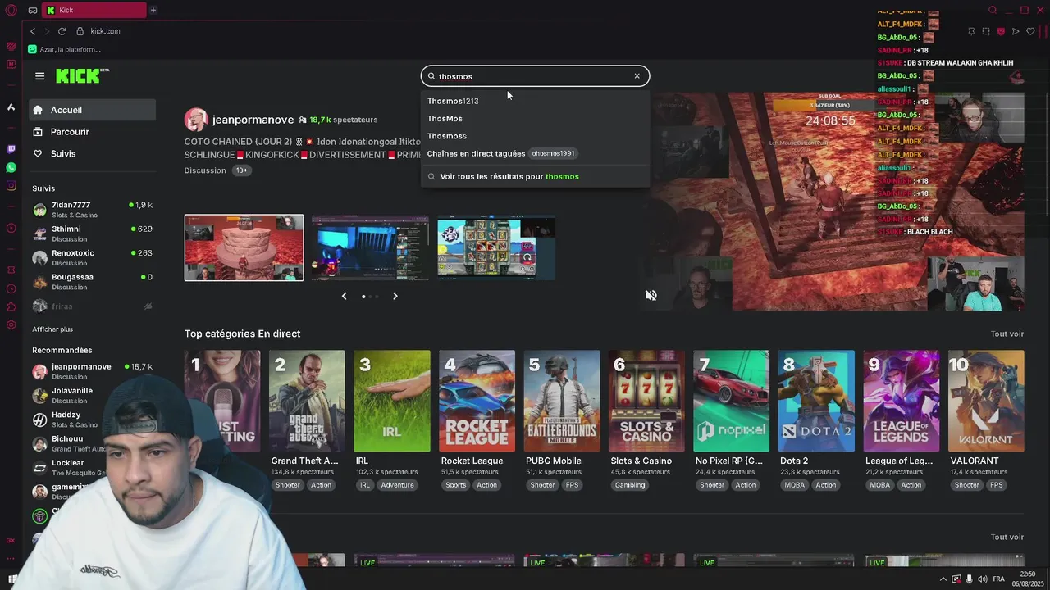
Task: Select the first featured stream thumbnail
Action: pyautogui.click(x=244, y=247)
